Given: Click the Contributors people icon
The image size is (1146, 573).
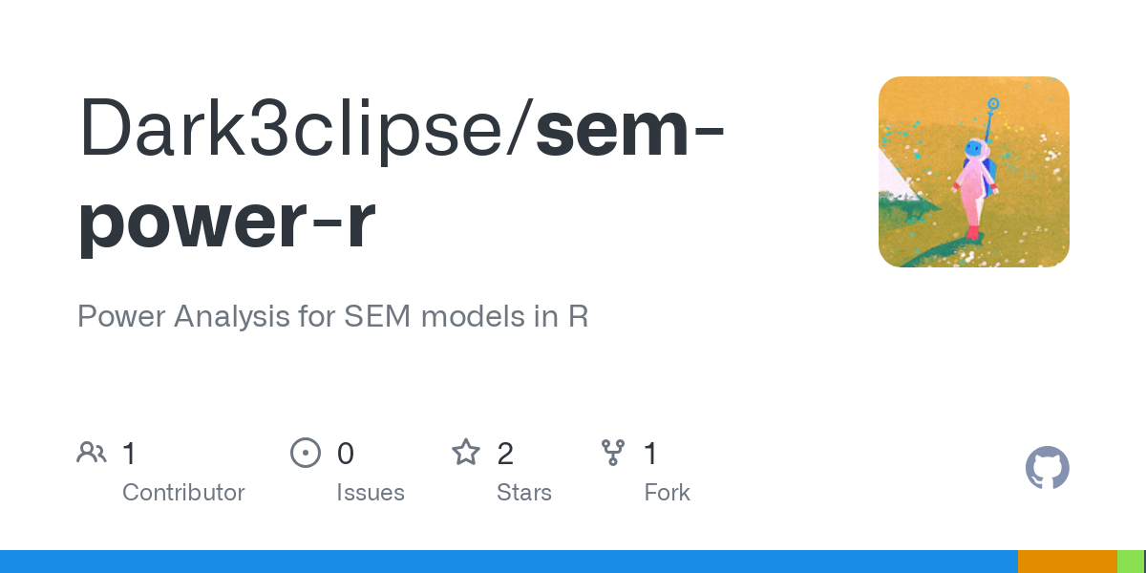Looking at the screenshot, I should [92, 453].
